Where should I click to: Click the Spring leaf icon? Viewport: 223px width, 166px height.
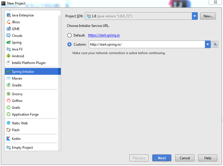[x=8, y=42]
